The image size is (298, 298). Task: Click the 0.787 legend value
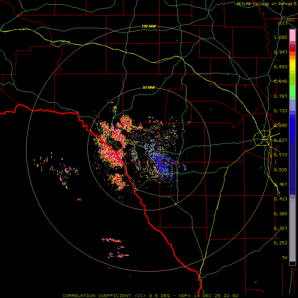coord(280,96)
